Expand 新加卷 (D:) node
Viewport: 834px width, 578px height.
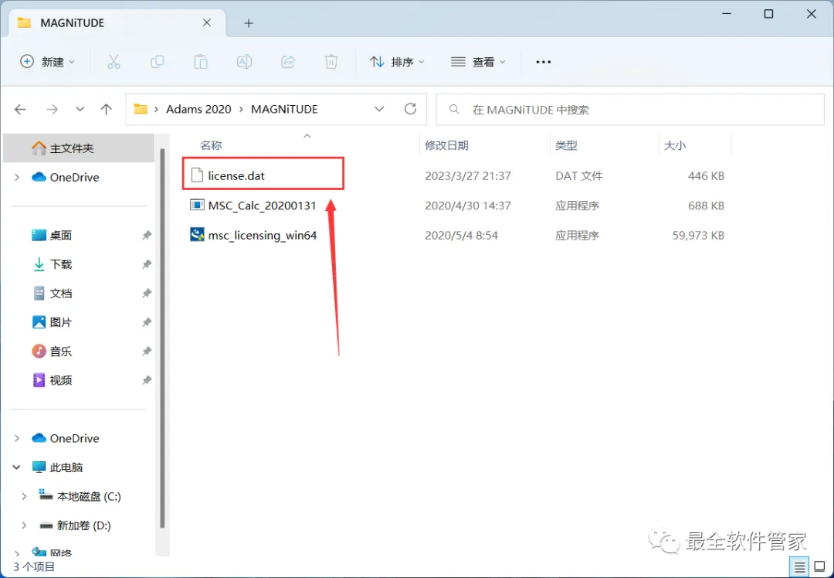pyautogui.click(x=24, y=525)
